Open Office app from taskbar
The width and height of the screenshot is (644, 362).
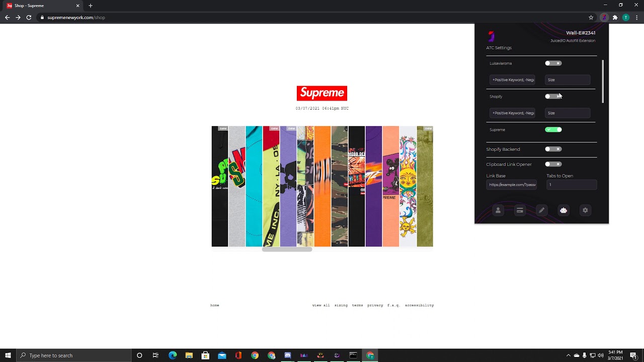(238, 355)
